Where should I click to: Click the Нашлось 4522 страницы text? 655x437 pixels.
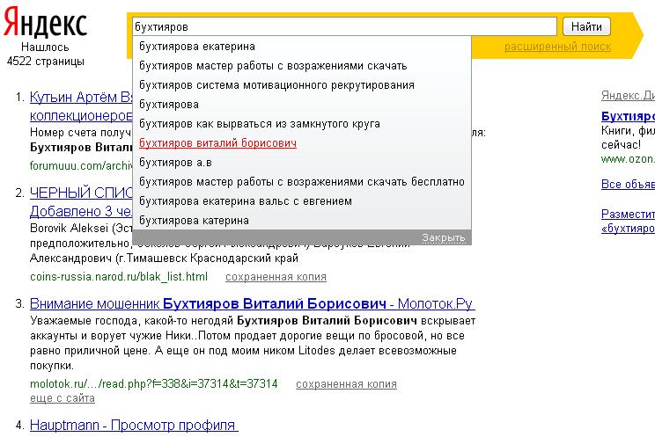(x=46, y=54)
